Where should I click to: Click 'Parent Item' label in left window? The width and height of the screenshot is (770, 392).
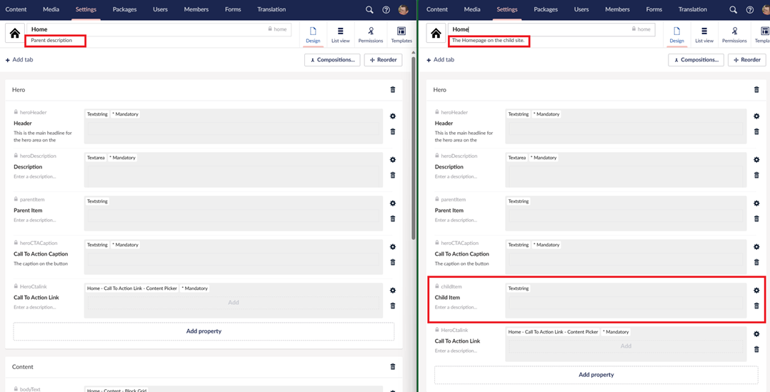pyautogui.click(x=28, y=211)
